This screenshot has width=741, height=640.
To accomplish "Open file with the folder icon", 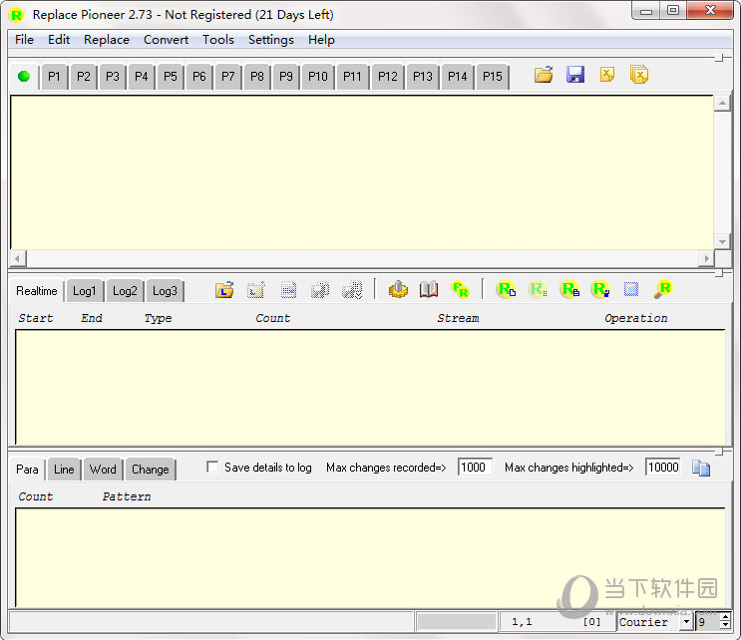I will [544, 75].
